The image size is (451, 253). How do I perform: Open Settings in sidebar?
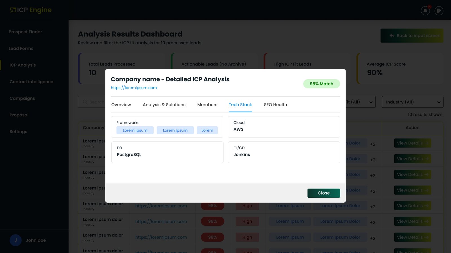pos(18,131)
